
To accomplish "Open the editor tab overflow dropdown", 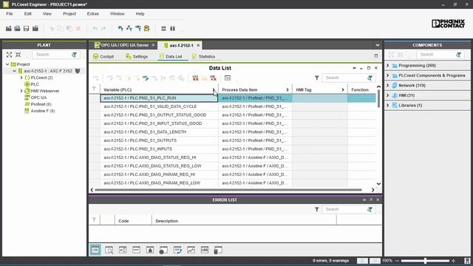I will tap(378, 45).
